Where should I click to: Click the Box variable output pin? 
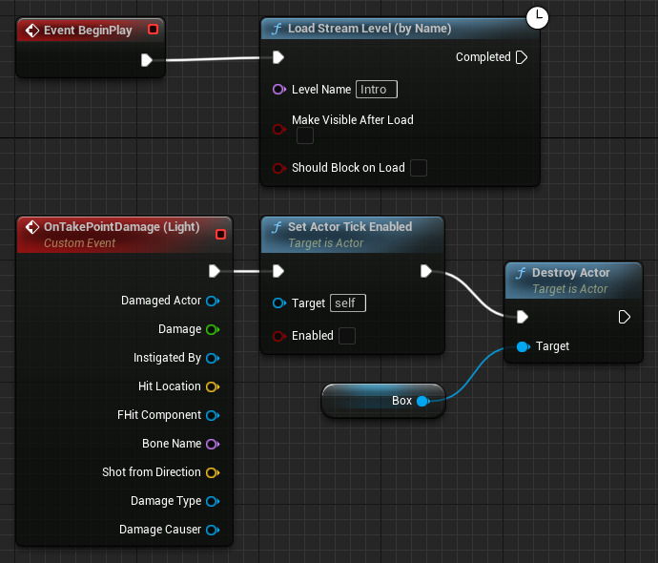coord(423,402)
